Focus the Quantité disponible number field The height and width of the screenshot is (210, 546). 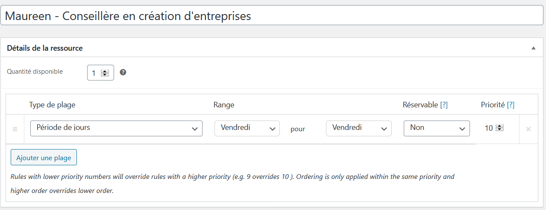tap(95, 73)
